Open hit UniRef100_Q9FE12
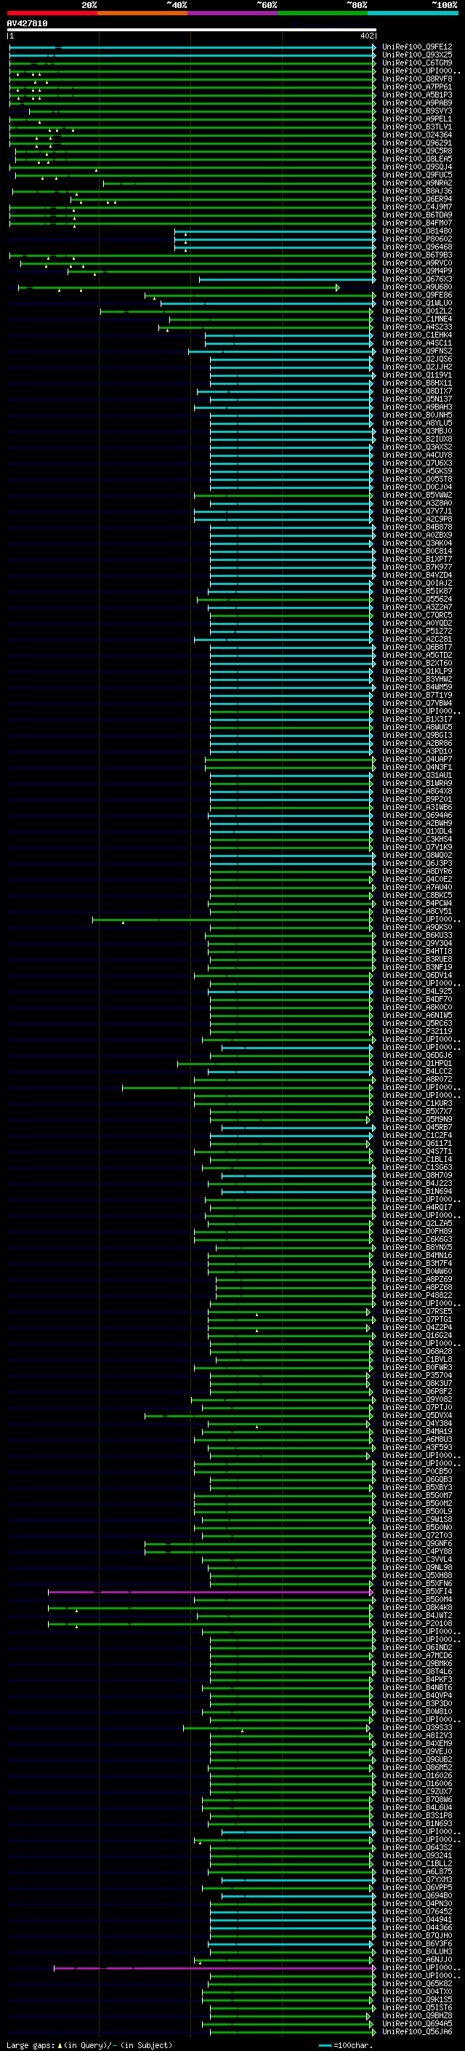This screenshot has width=465, height=2051. (417, 47)
